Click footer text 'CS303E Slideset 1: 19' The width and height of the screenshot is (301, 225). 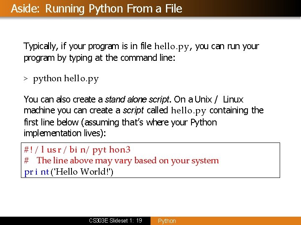pyautogui.click(x=115, y=220)
